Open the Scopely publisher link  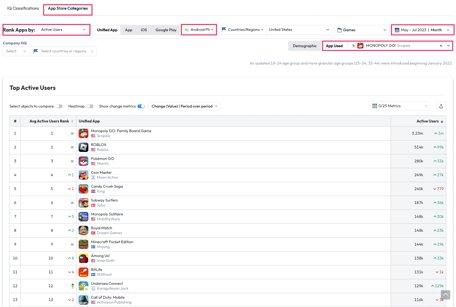tap(103, 136)
